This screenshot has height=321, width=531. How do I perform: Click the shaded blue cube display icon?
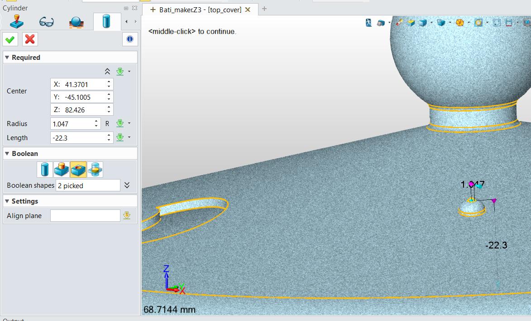(423, 23)
